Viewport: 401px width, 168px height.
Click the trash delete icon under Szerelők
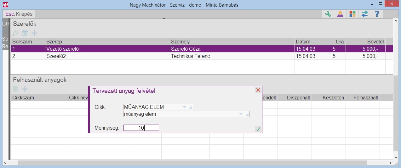click(x=25, y=33)
